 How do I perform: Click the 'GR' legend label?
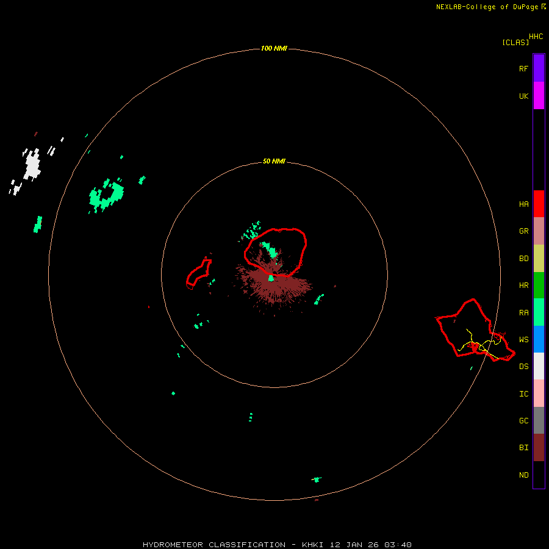(x=523, y=231)
